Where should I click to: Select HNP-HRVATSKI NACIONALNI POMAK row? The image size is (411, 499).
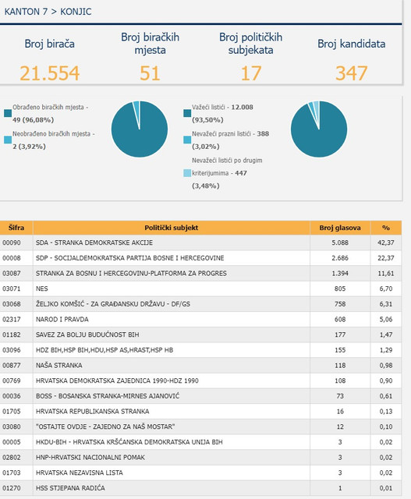click(x=200, y=458)
